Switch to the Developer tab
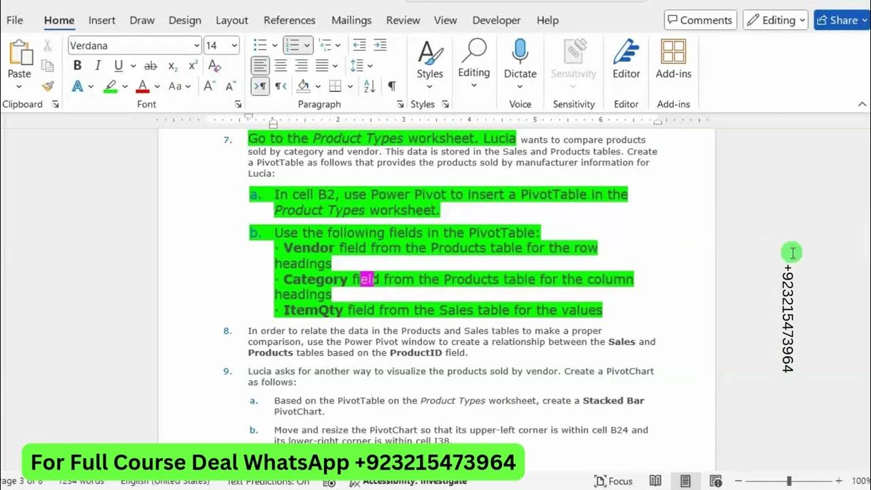The image size is (871, 490). tap(497, 20)
